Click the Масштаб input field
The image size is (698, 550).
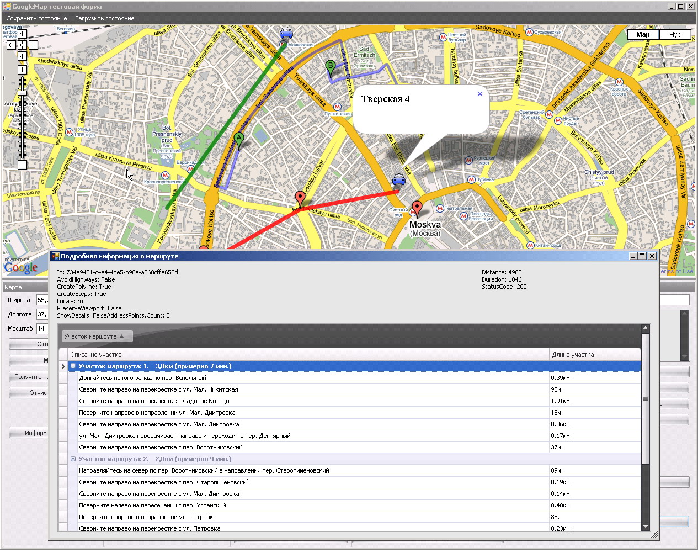click(x=42, y=329)
